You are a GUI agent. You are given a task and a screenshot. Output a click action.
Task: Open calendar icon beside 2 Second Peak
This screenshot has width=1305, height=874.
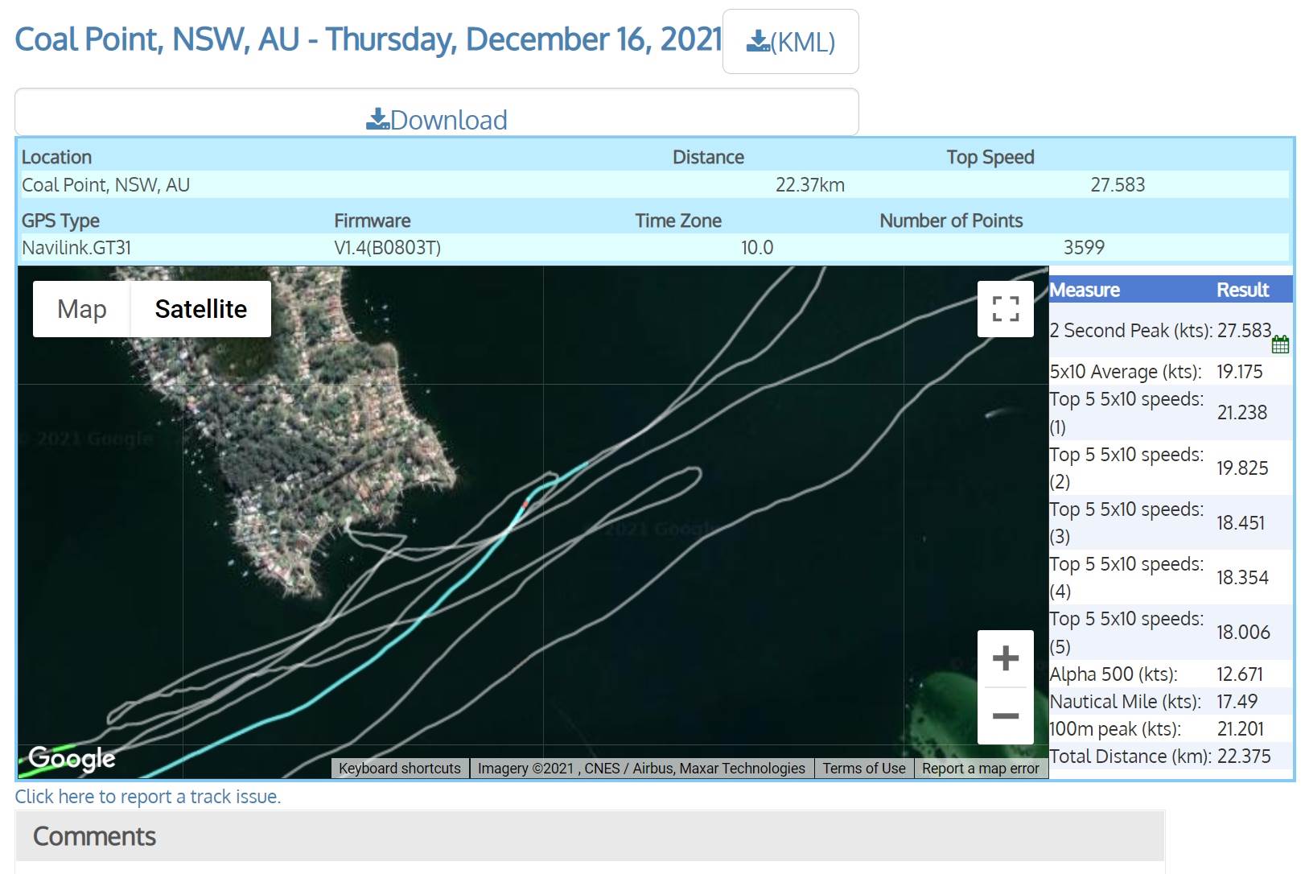[x=1280, y=345]
